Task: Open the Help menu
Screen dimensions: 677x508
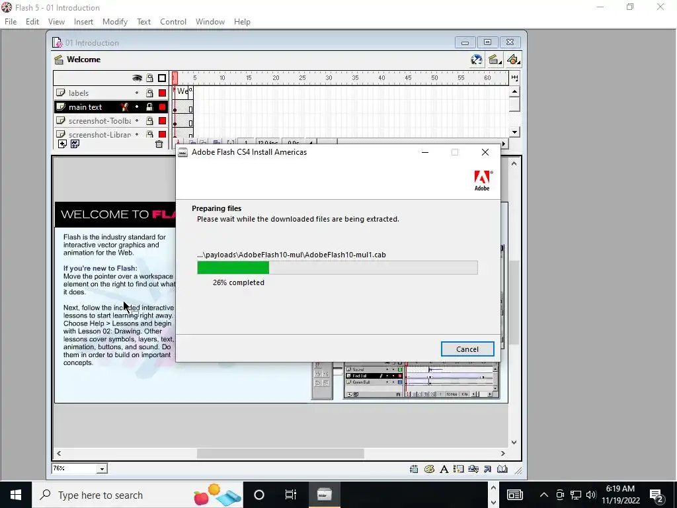Action: point(242,22)
